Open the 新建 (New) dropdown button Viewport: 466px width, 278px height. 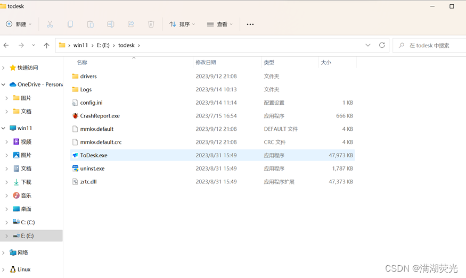click(19, 24)
